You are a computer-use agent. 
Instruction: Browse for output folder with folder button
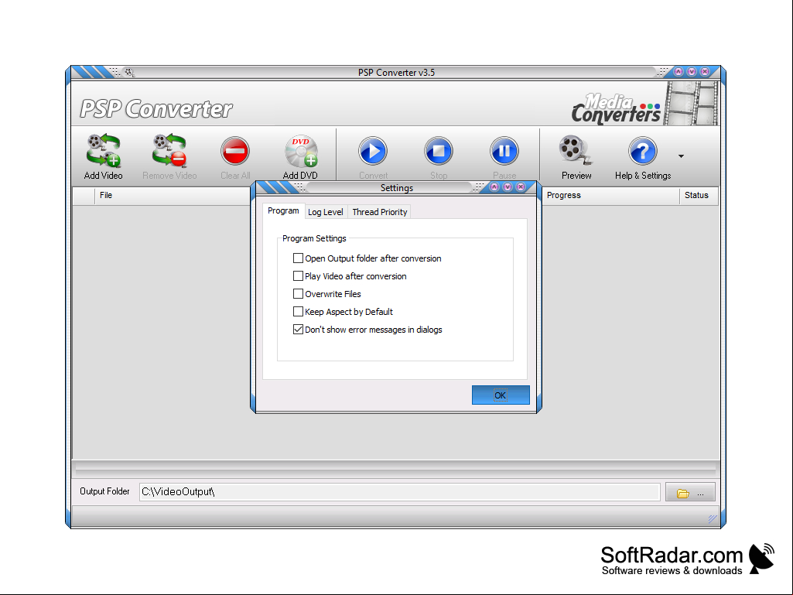690,492
